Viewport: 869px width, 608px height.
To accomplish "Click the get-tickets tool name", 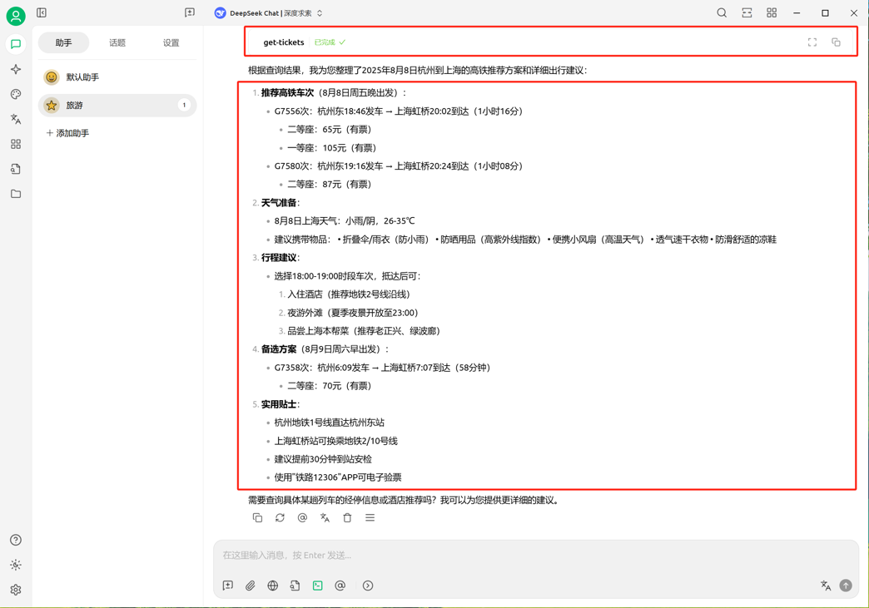I will (x=284, y=42).
